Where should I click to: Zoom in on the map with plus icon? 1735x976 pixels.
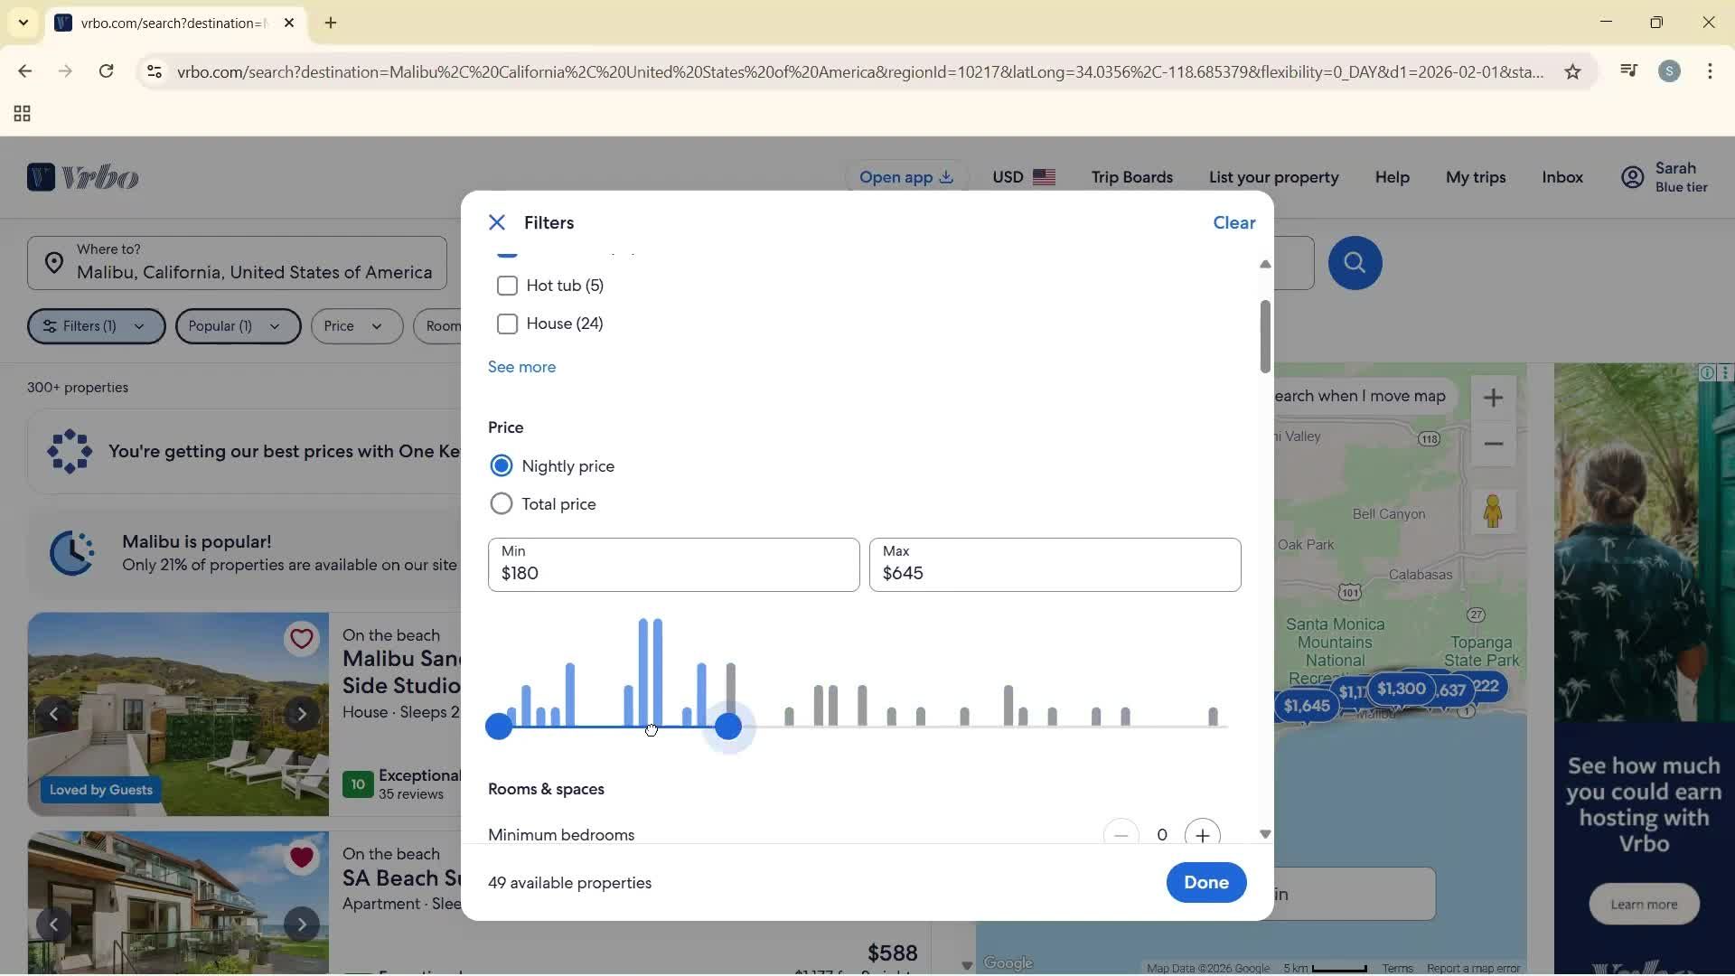pyautogui.click(x=1494, y=398)
